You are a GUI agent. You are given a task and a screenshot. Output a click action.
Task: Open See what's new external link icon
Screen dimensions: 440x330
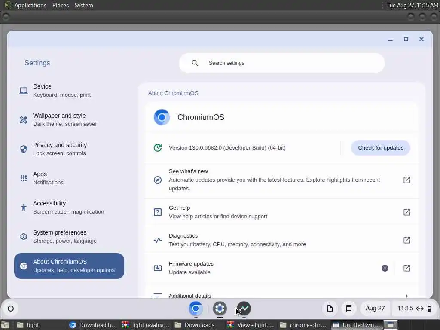(407, 180)
